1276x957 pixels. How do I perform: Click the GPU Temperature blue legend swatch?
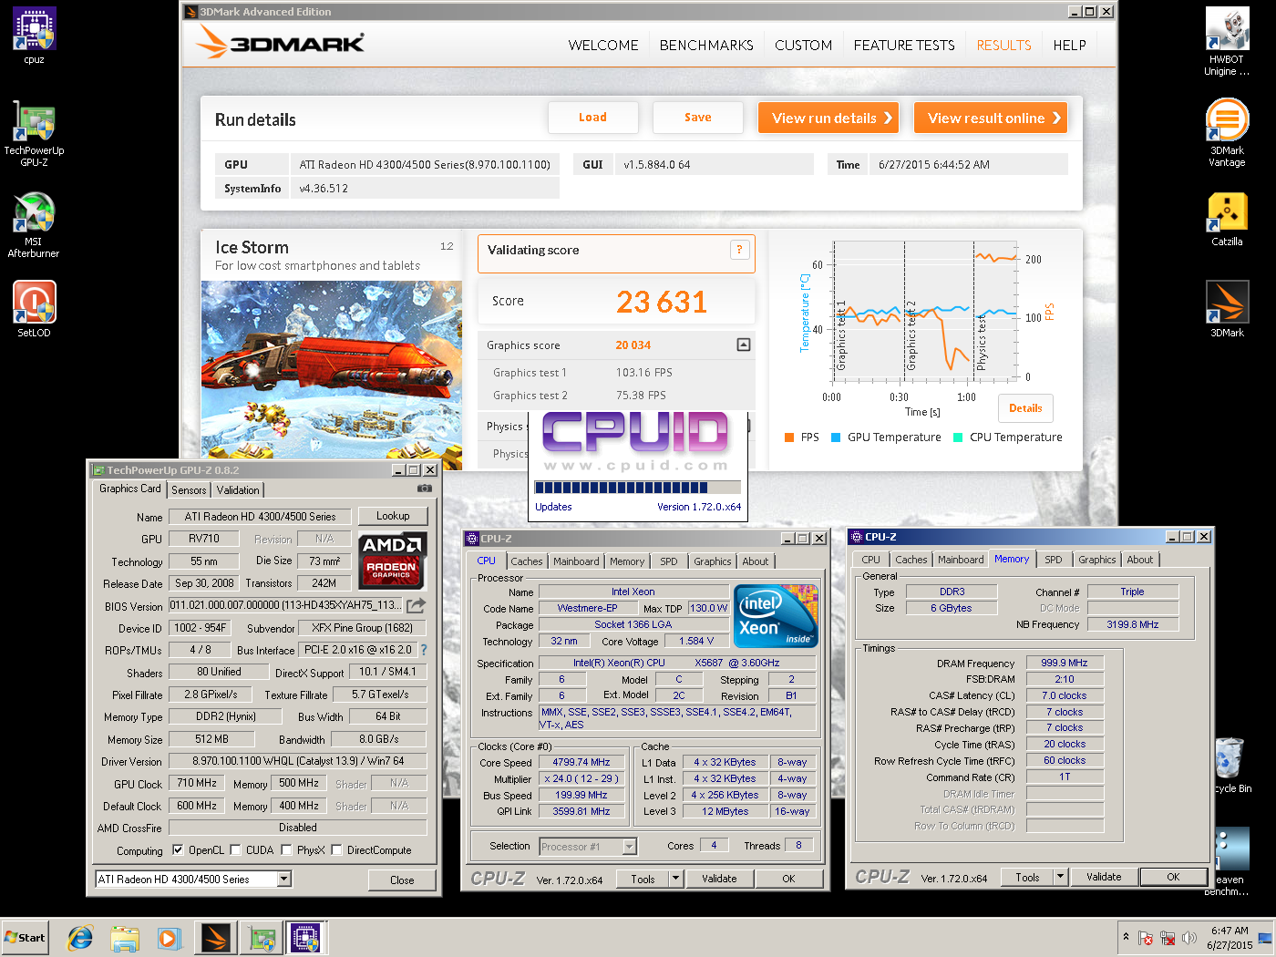836,437
